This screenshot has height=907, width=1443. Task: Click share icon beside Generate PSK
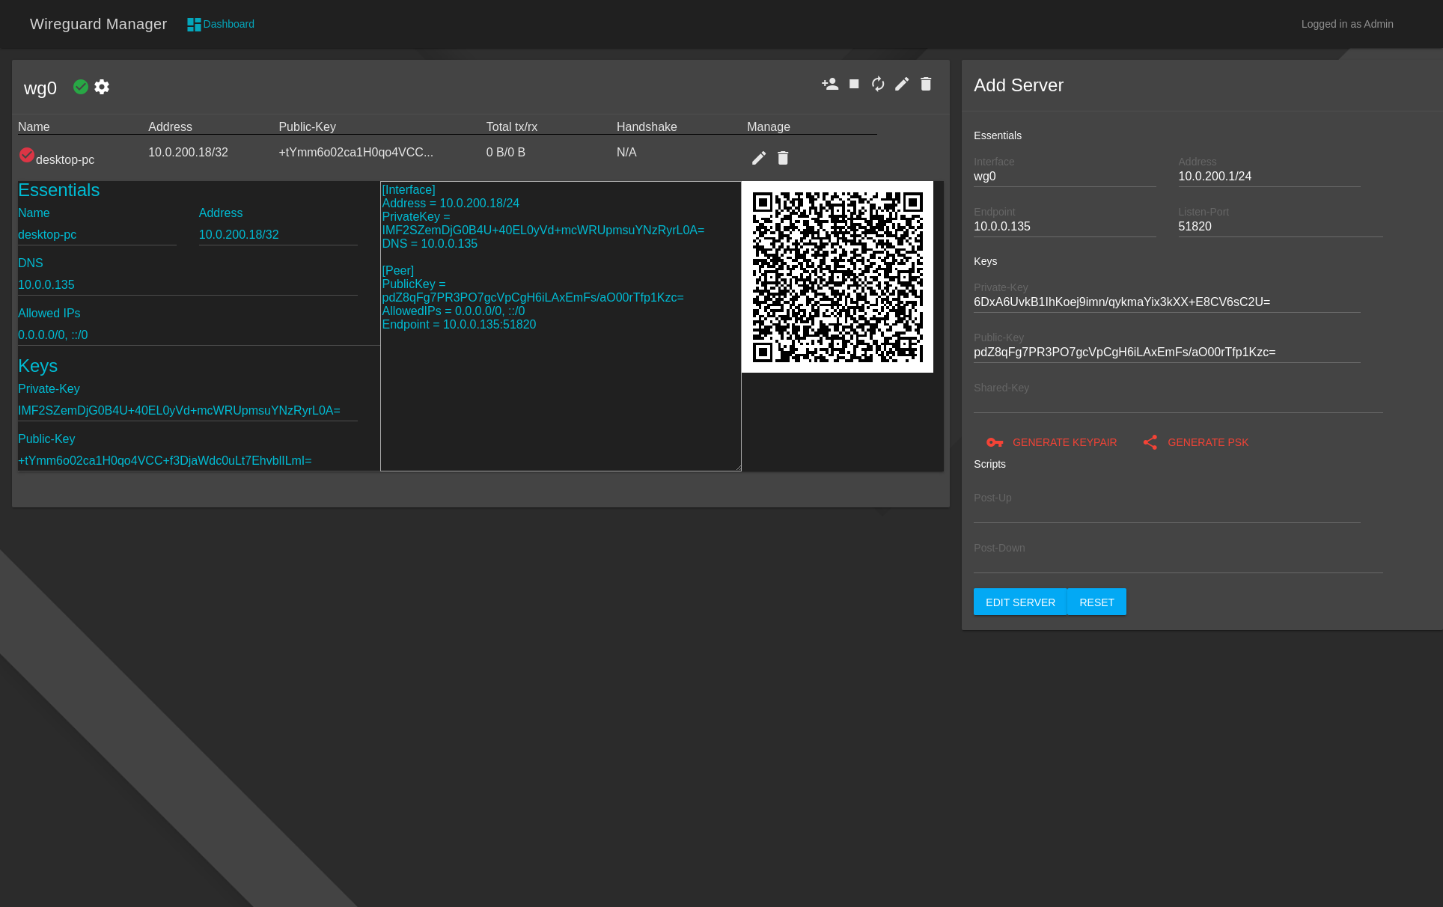click(x=1150, y=442)
